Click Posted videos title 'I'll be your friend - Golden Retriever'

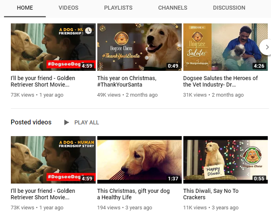pyautogui.click(x=43, y=194)
